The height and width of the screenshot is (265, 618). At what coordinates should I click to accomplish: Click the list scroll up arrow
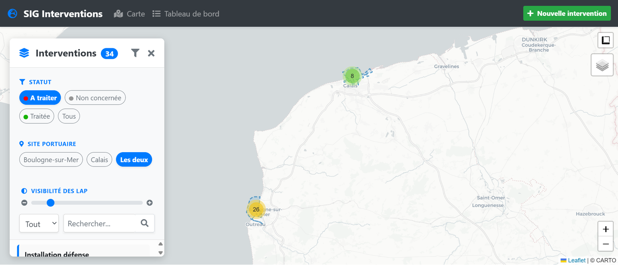pos(161,244)
